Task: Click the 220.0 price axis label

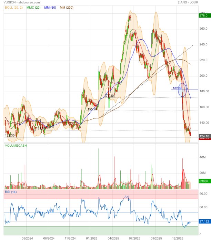Action: click(x=203, y=60)
